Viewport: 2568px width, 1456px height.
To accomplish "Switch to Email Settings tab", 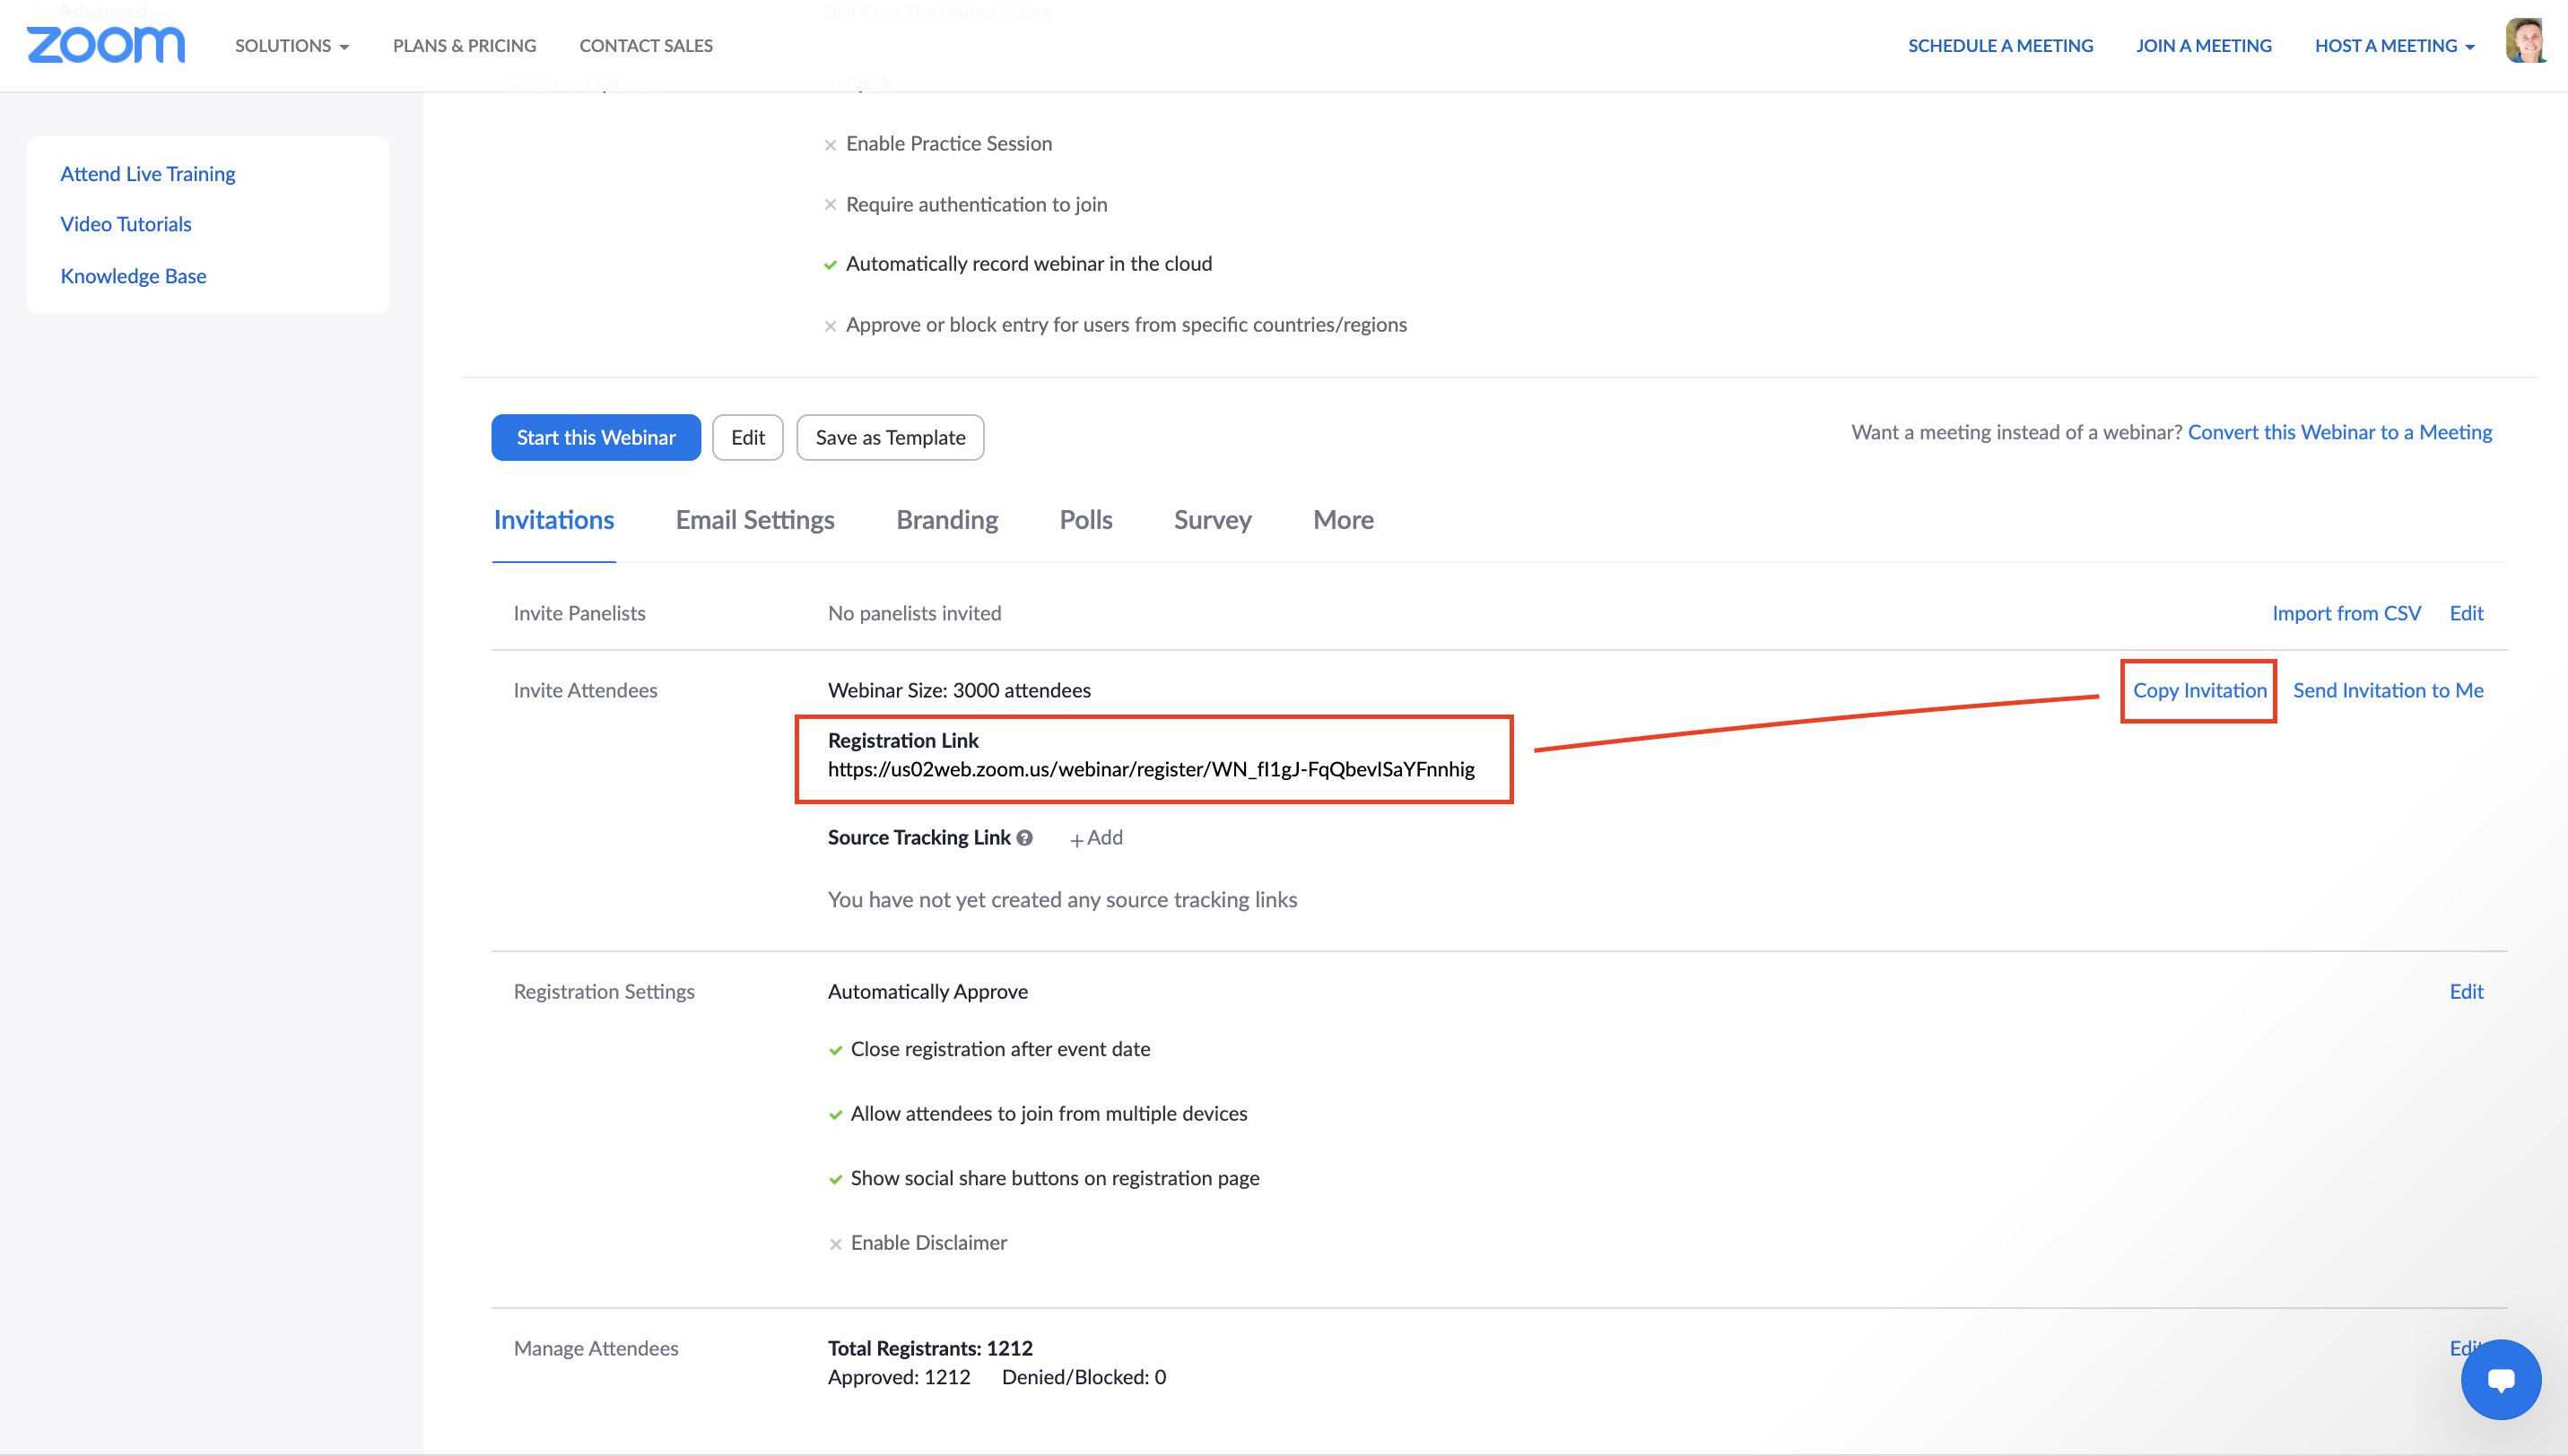I will (754, 520).
